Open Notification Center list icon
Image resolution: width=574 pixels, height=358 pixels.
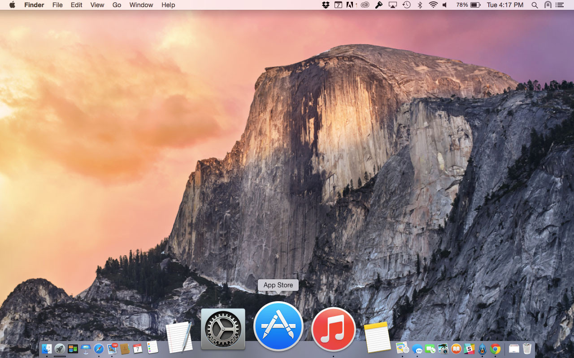coord(559,5)
